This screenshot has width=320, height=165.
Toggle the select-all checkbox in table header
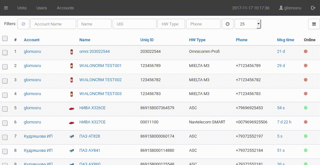pos(5,39)
